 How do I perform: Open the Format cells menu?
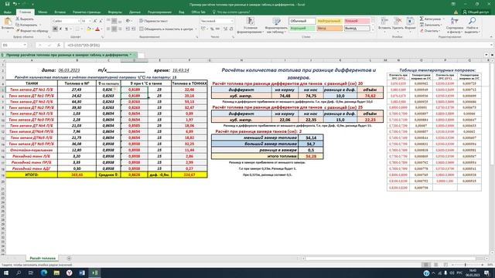tap(410, 23)
